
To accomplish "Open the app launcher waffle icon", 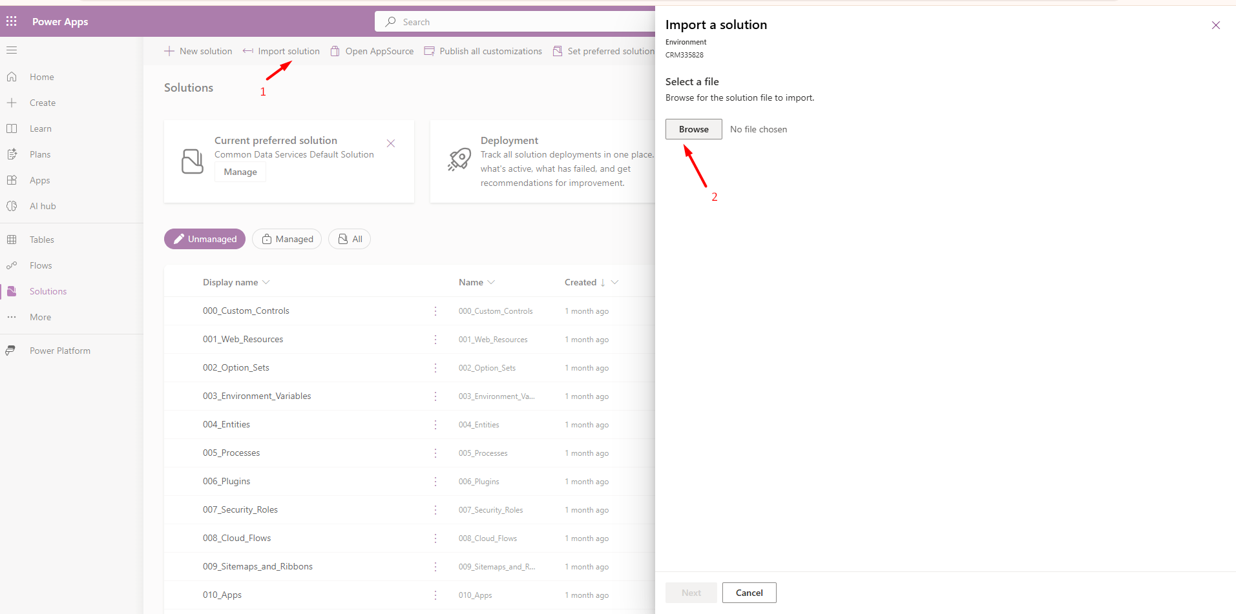I will 12,21.
